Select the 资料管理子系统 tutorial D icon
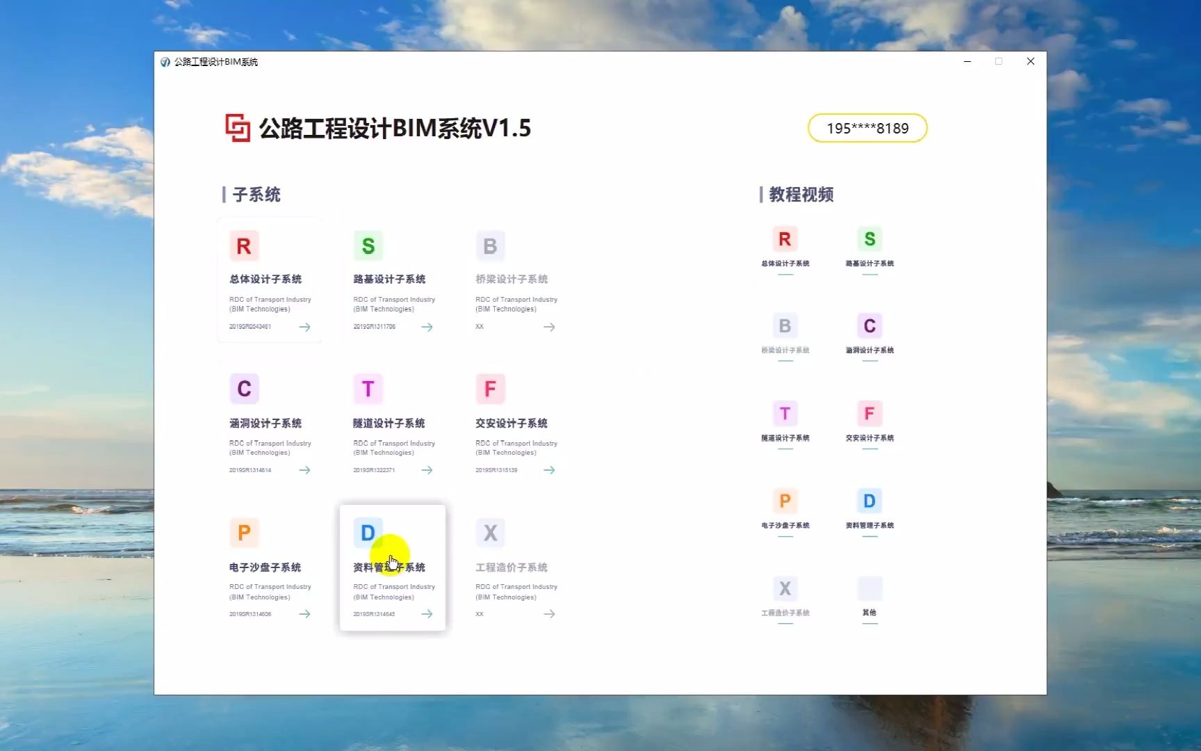Image resolution: width=1201 pixels, height=751 pixels. pyautogui.click(x=869, y=501)
